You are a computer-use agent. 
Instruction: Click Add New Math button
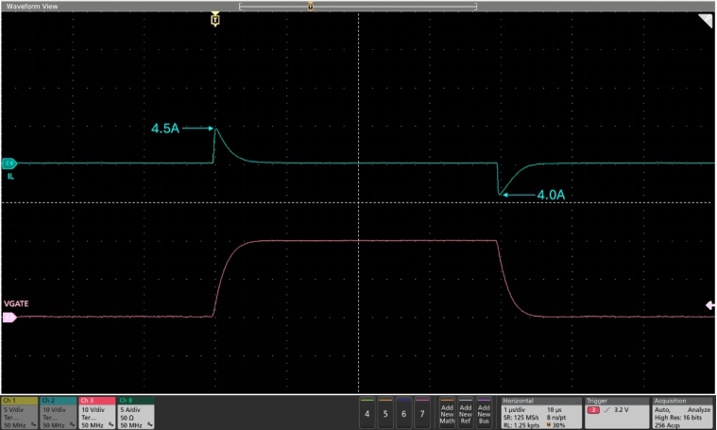click(x=448, y=413)
